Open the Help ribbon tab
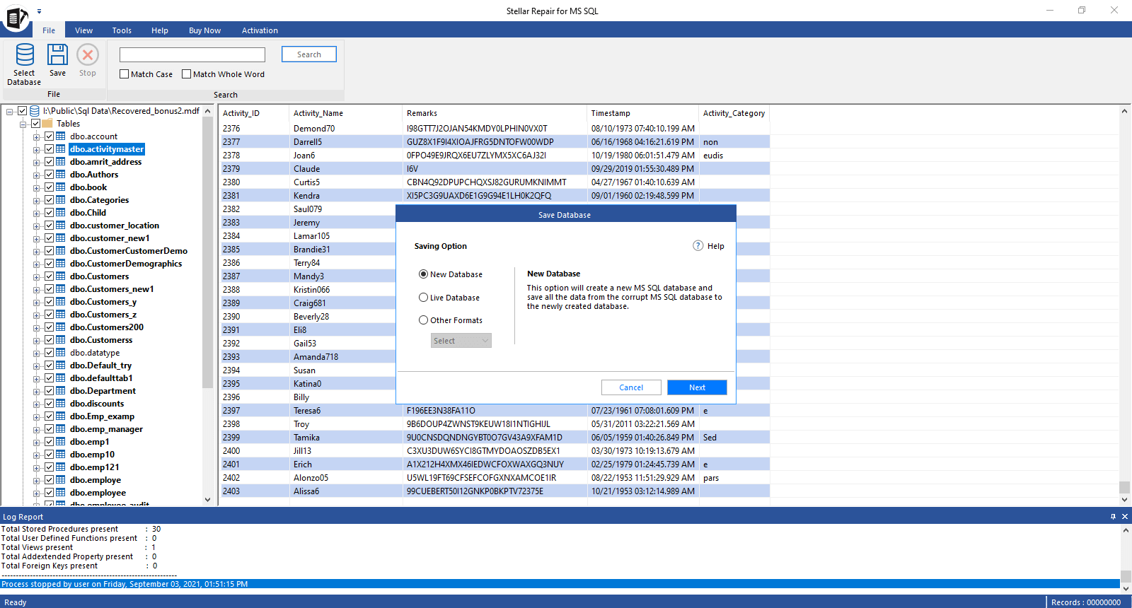This screenshot has width=1132, height=608. [160, 30]
